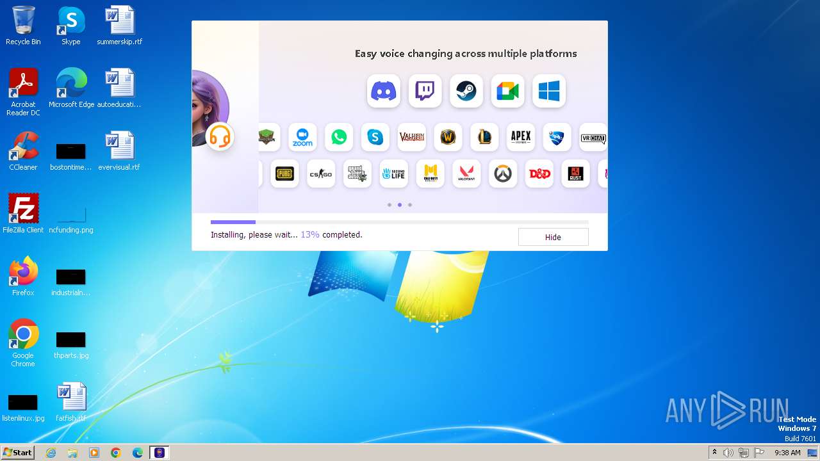The height and width of the screenshot is (461, 820).
Task: Select listenlinux.jpg desktop file
Action: [x=23, y=407]
